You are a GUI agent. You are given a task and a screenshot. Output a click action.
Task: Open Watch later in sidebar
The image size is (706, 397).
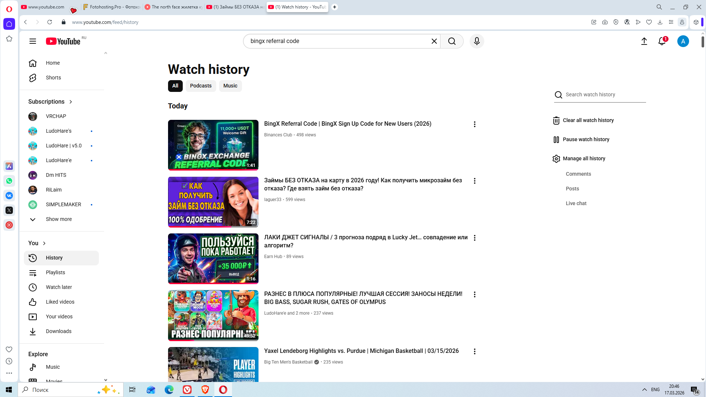59,287
